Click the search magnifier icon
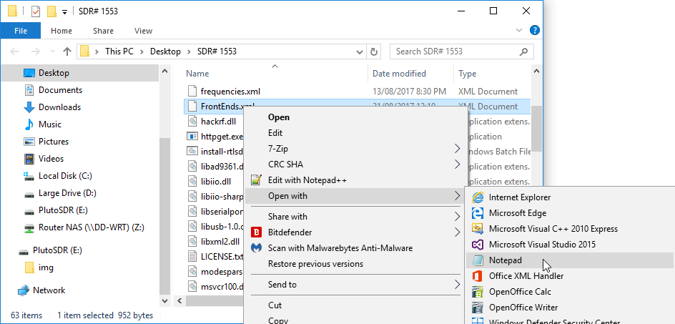675x324 pixels. tap(523, 51)
